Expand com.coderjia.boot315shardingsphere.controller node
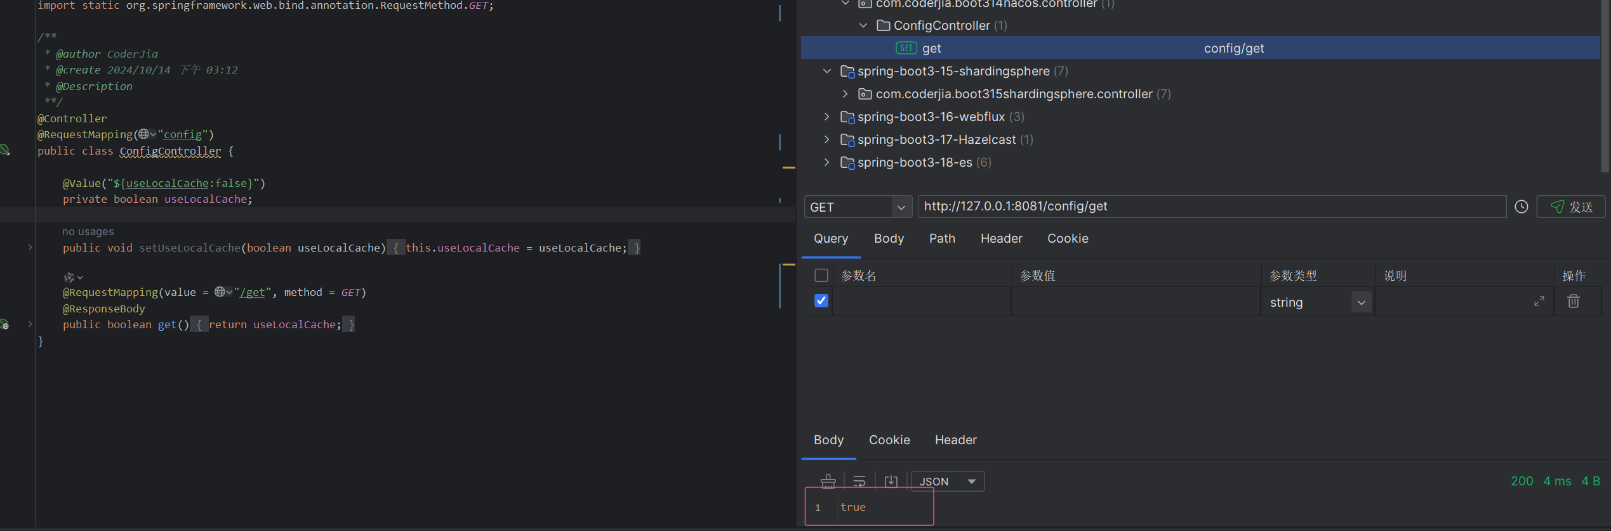 pos(845,94)
